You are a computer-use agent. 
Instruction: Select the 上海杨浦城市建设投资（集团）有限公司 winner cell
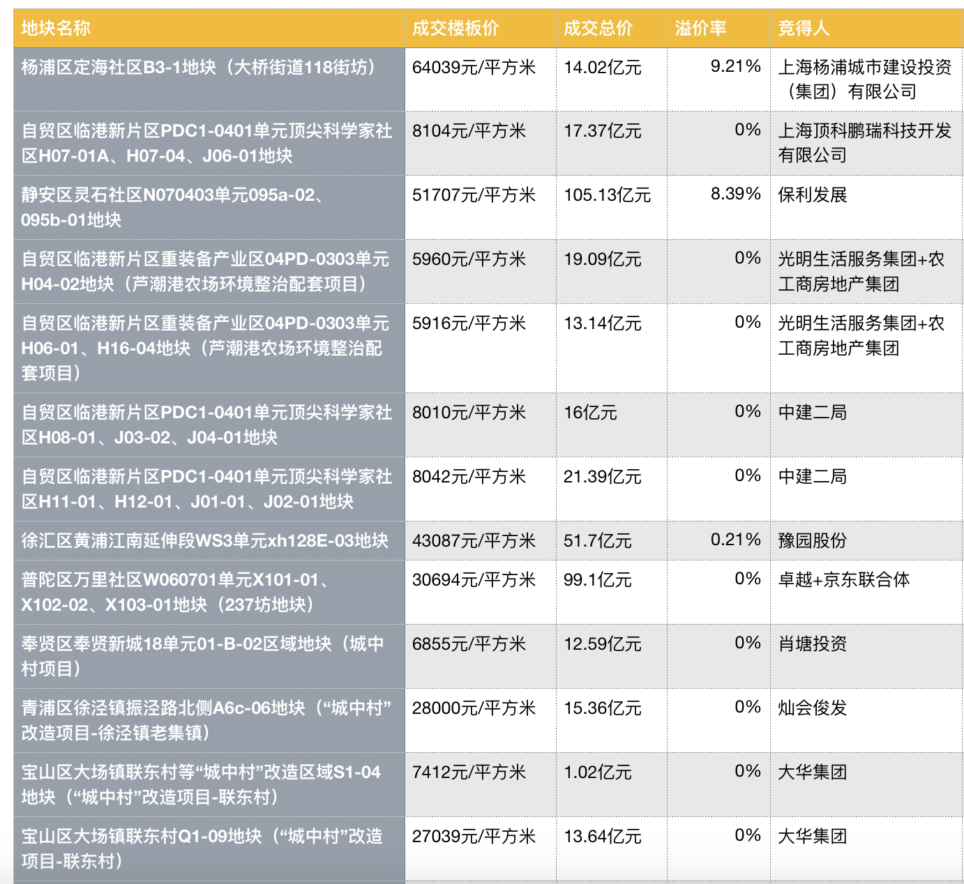865,79
